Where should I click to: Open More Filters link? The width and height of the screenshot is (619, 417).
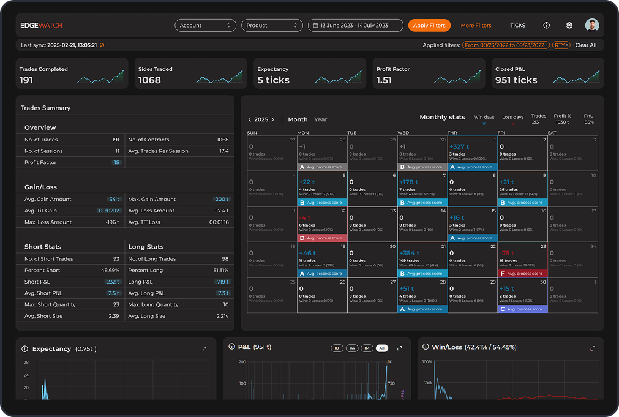coord(476,26)
